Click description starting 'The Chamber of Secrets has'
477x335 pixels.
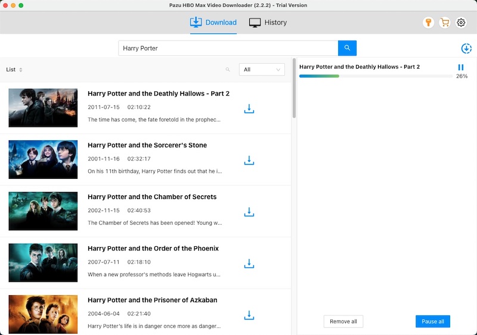(x=155, y=223)
